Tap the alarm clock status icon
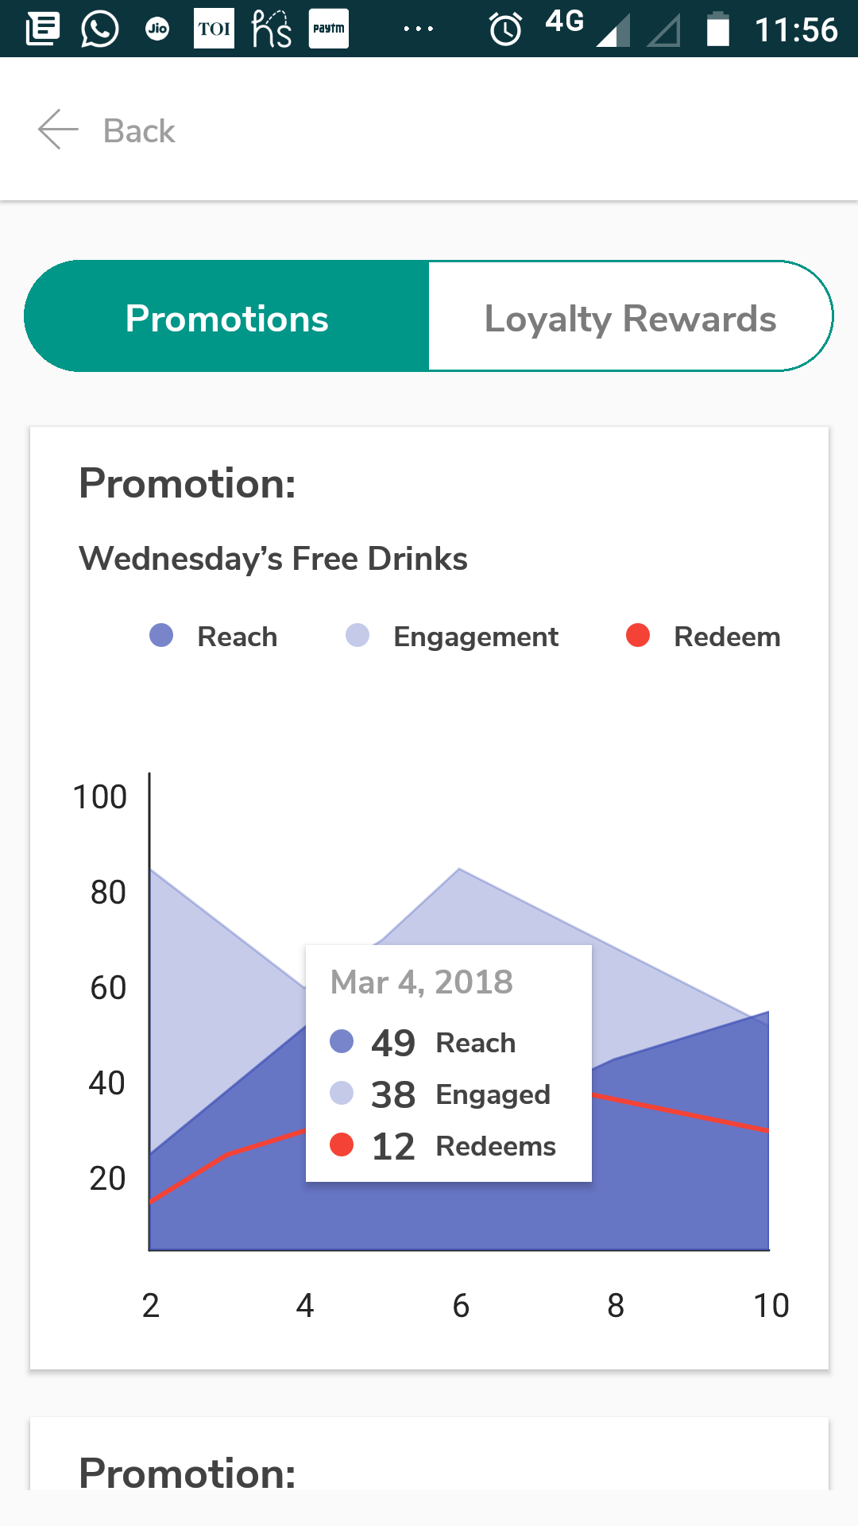The height and width of the screenshot is (1526, 858). tap(505, 29)
